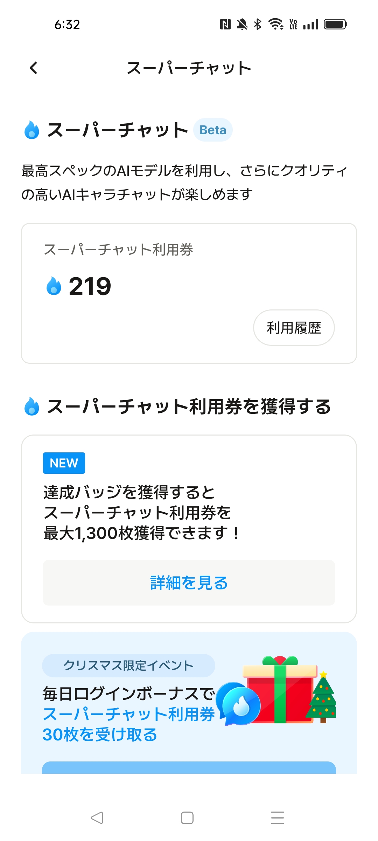Tap the flame icon beside スーパーチャット heading
The image size is (378, 841).
(32, 130)
